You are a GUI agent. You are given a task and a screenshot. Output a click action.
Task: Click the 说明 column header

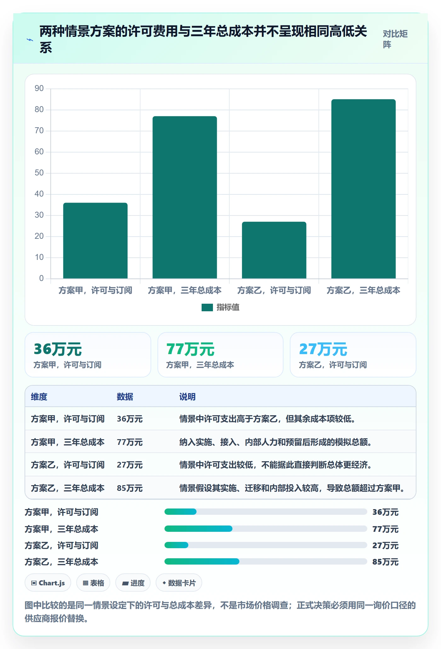click(187, 397)
